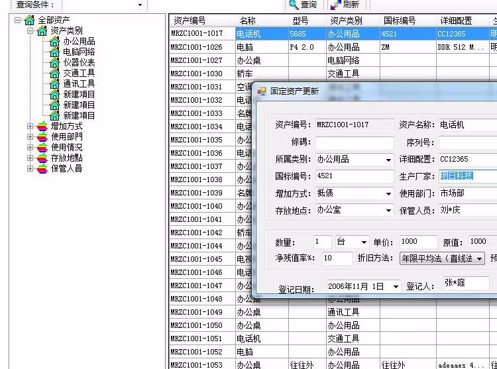Click 保管人员 field showing 刘*庆
Image resolution: width=497 pixels, height=369 pixels.
coord(468,210)
